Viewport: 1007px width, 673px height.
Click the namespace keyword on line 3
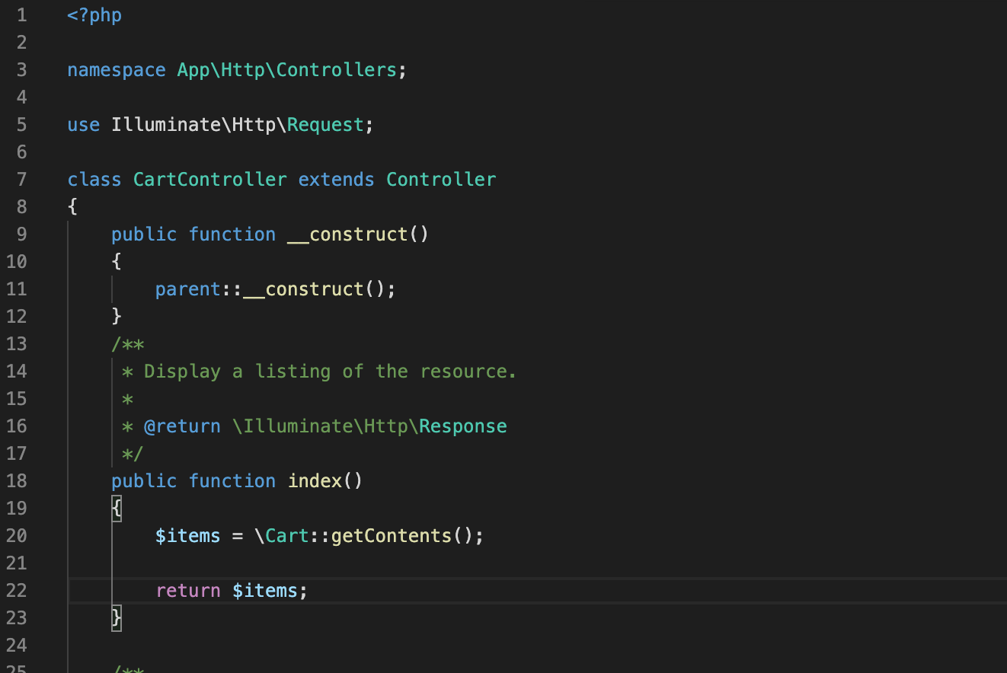click(117, 70)
